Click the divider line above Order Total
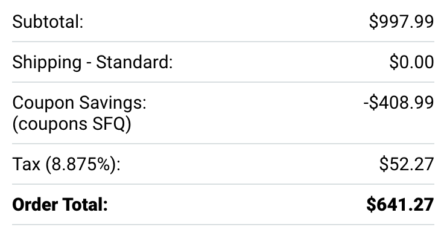 tap(223, 184)
